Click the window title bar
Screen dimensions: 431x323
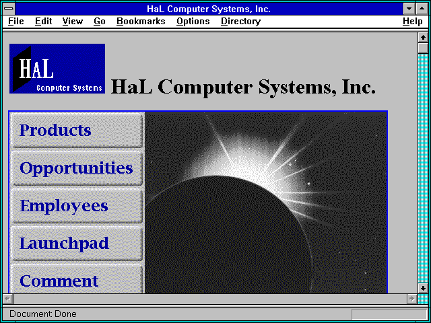click(209, 9)
